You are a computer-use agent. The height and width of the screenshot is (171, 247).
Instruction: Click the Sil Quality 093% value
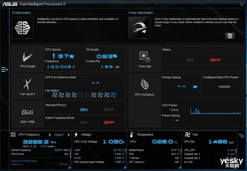(107, 56)
